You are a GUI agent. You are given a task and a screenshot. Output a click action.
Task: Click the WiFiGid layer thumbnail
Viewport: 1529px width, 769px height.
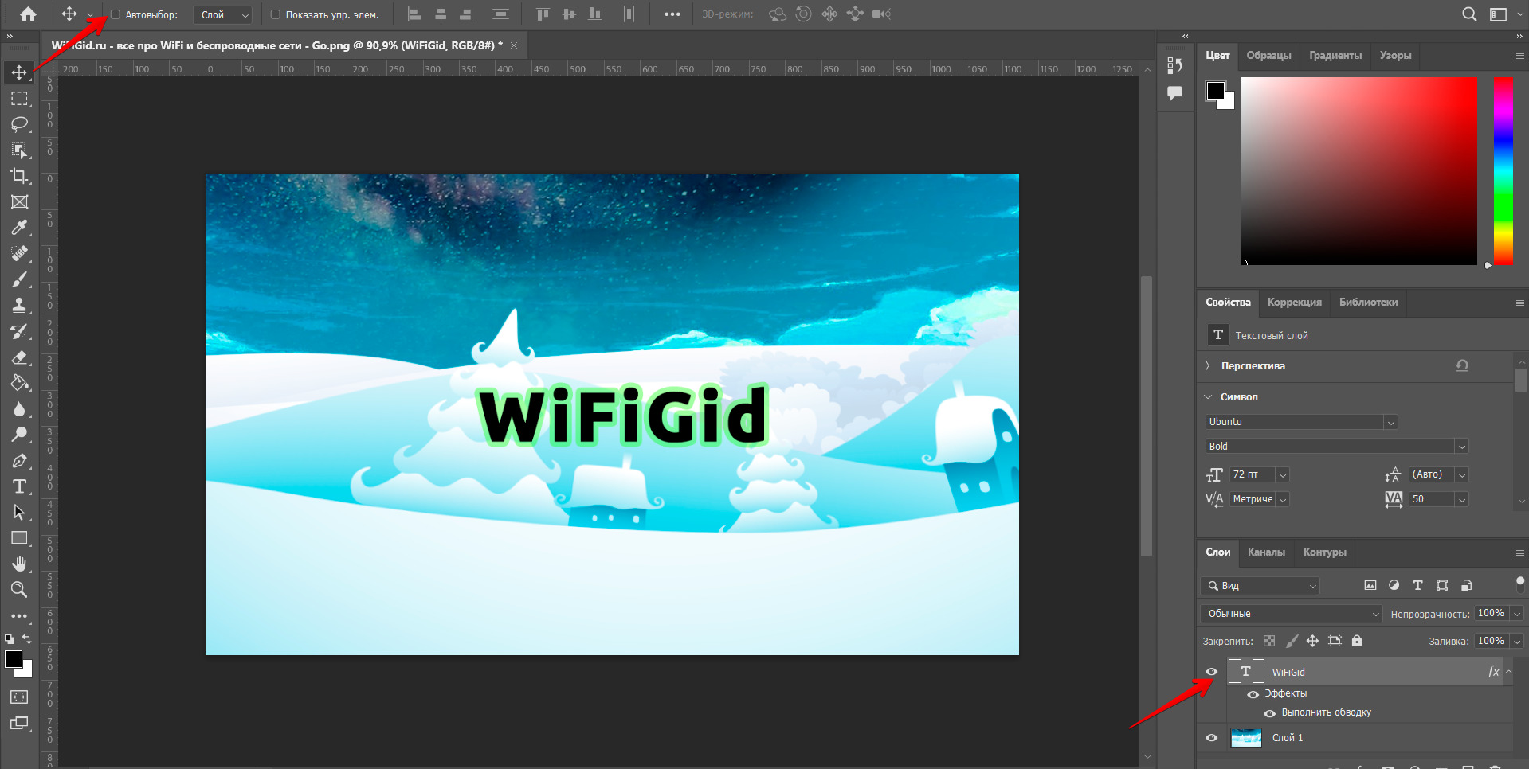pyautogui.click(x=1246, y=672)
